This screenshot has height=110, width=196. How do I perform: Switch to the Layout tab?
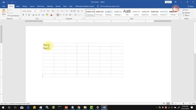[x=32, y=6]
